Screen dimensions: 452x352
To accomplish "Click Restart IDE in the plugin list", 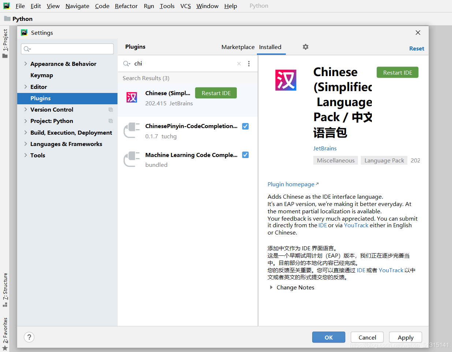I will click(x=216, y=93).
